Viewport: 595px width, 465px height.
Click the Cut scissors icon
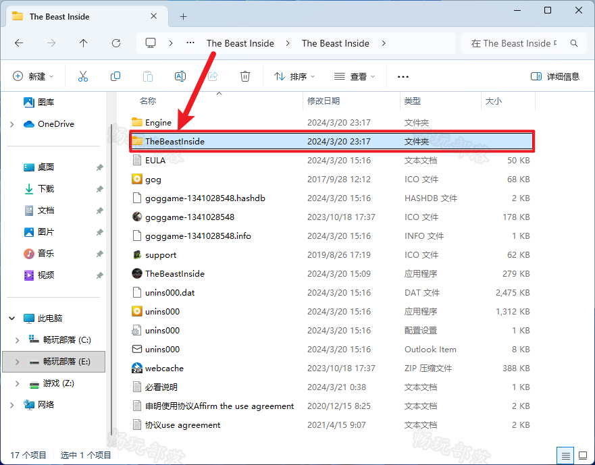(x=82, y=76)
